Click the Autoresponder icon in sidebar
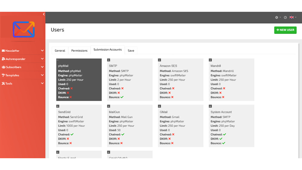Viewport: 302px width, 170px height. pyautogui.click(x=3, y=59)
